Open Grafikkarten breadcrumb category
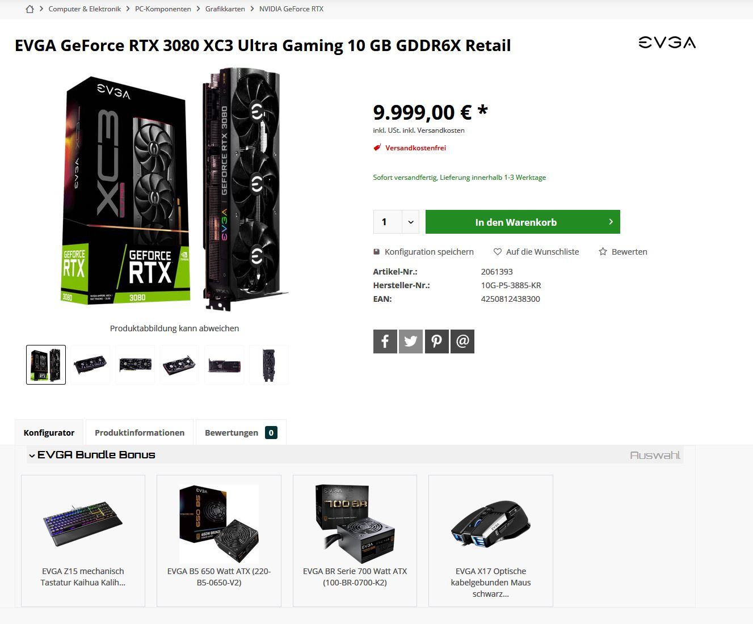The width and height of the screenshot is (753, 624). 225,9
